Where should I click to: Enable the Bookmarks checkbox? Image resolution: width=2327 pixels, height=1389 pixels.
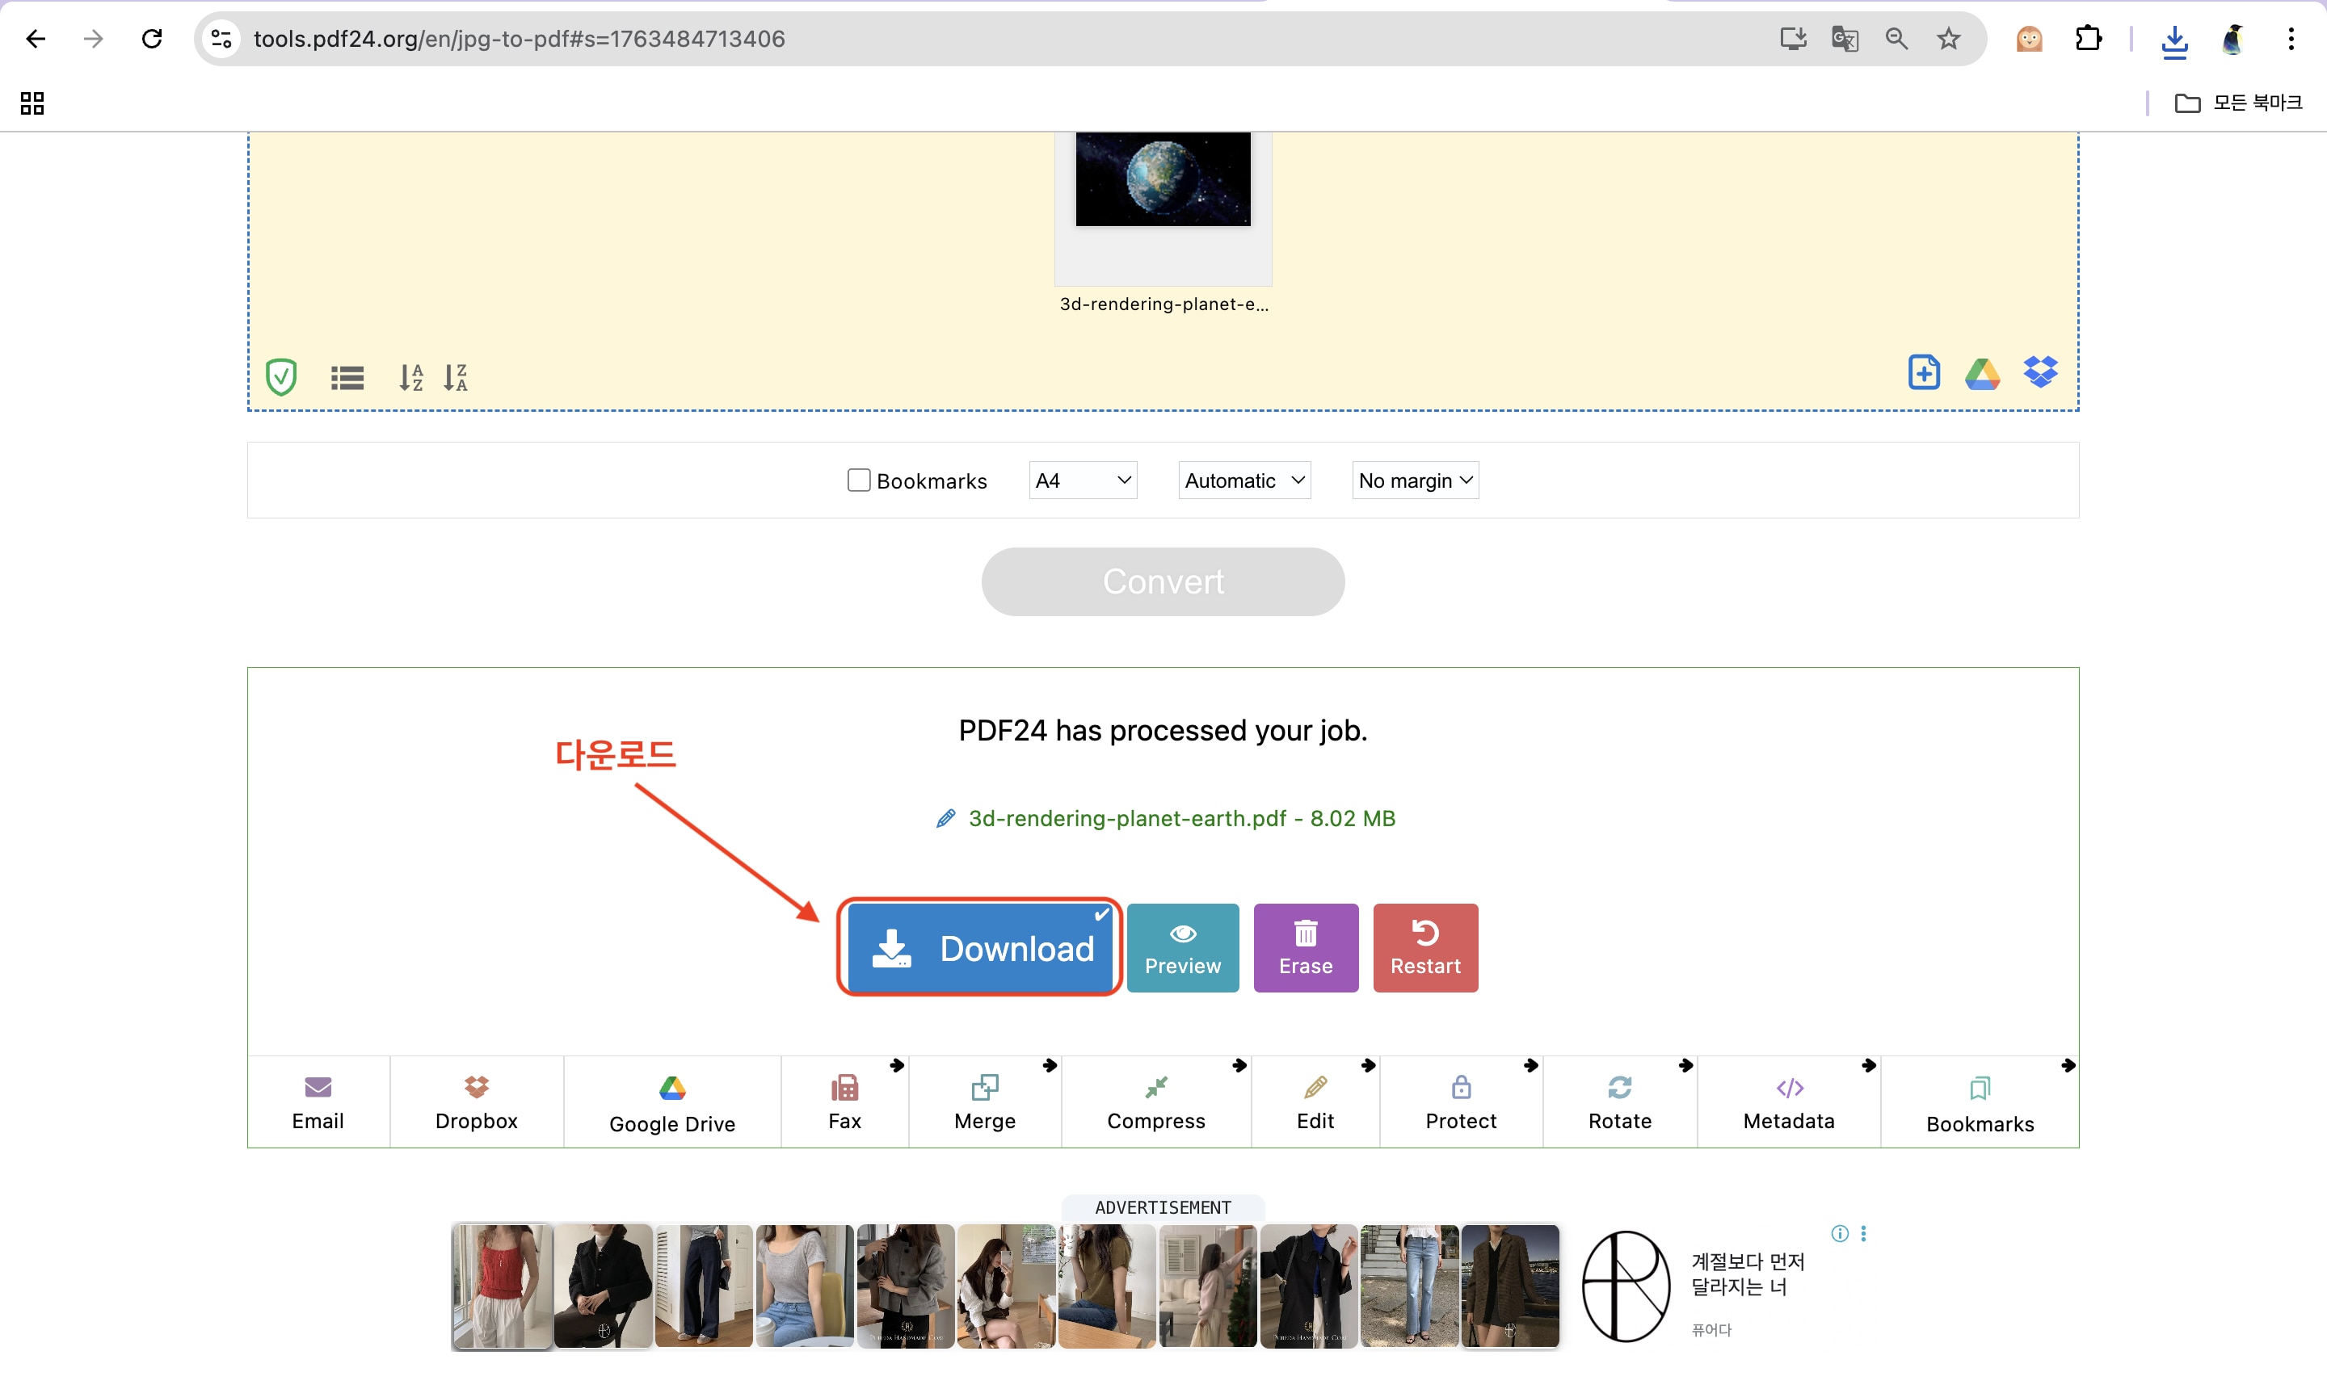coord(859,480)
